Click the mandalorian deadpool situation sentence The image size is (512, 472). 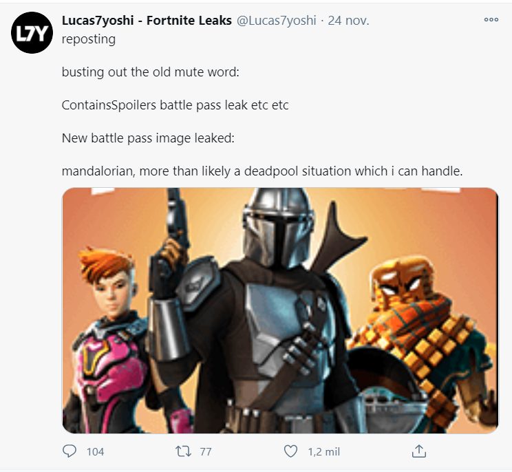[262, 171]
